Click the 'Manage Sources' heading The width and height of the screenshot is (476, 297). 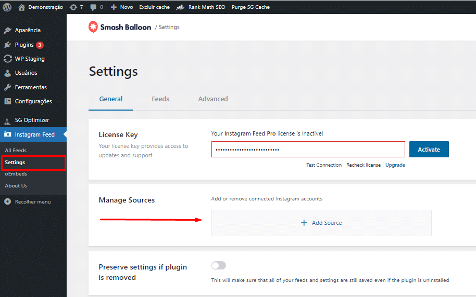coord(127,200)
